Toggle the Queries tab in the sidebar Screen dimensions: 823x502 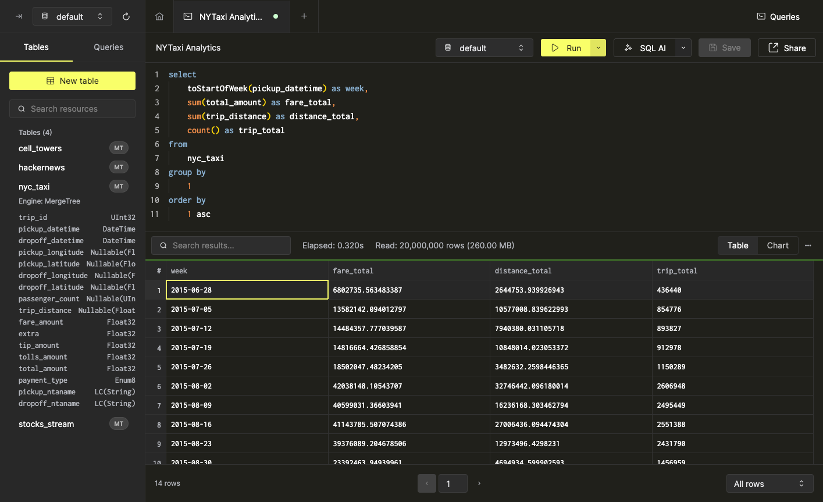[x=108, y=47]
